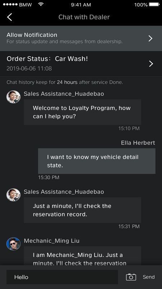Select the vehicle detail state message bubble
This screenshot has height=289, width=162.
click(96, 161)
